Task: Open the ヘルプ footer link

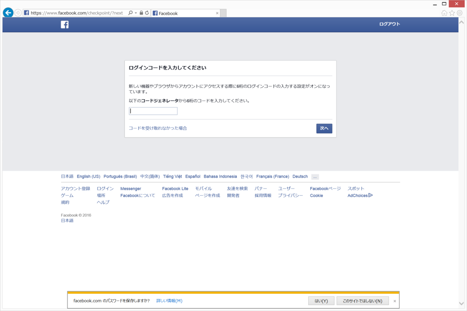Action: [x=103, y=202]
